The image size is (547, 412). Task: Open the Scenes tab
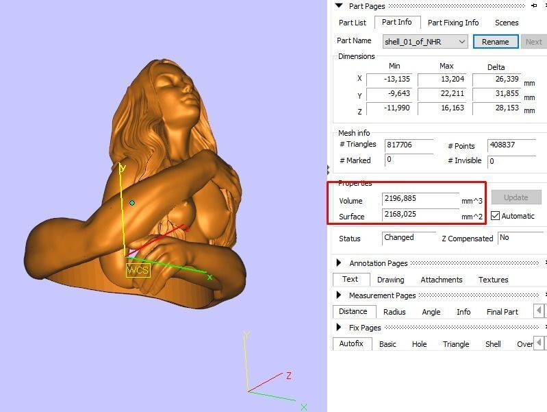click(x=507, y=23)
